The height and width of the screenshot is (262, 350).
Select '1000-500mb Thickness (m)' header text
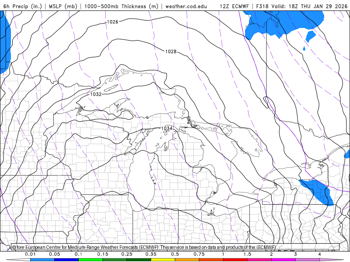[x=121, y=6]
